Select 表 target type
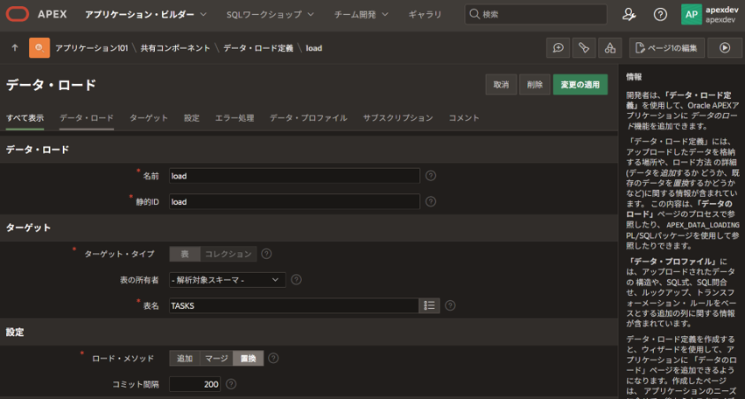745x399 pixels. [x=185, y=254]
